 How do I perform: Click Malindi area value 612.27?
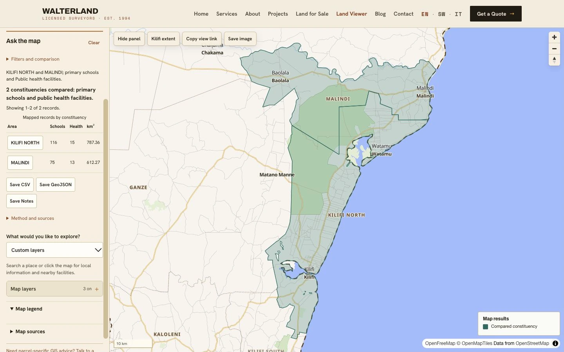93,162
